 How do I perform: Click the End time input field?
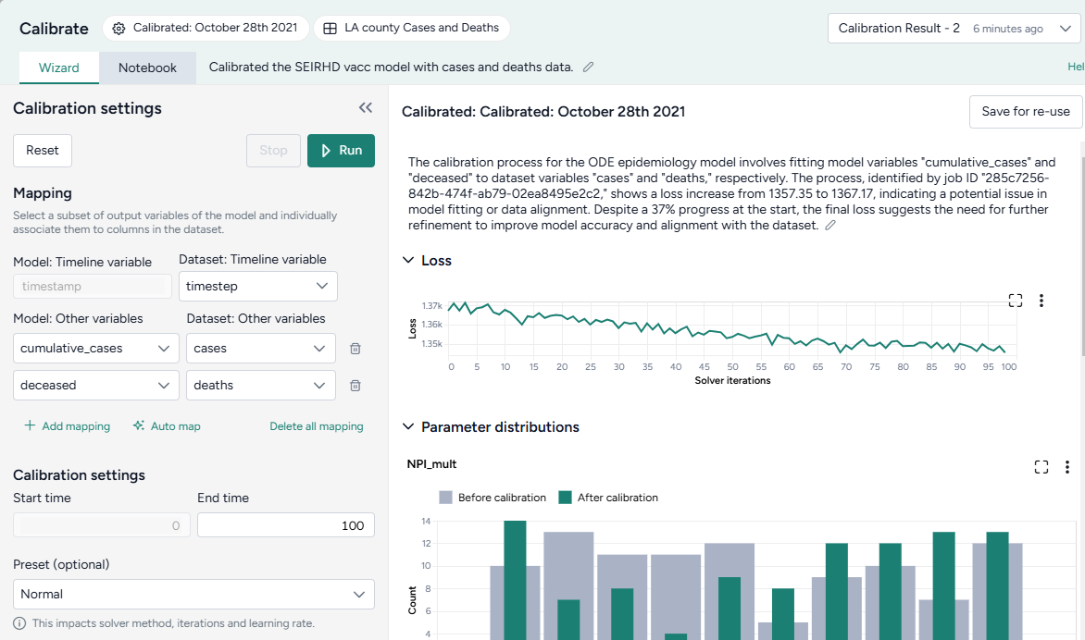pyautogui.click(x=285, y=525)
